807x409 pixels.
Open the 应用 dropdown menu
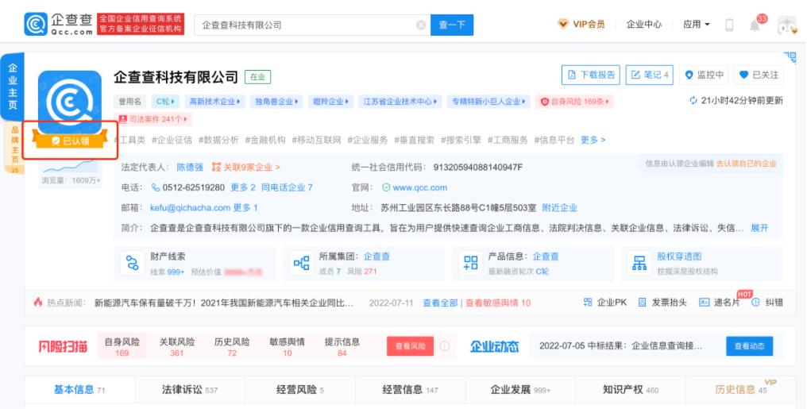click(697, 24)
